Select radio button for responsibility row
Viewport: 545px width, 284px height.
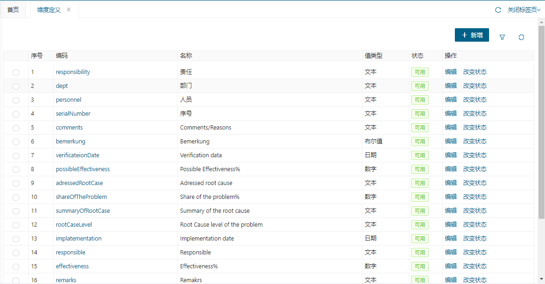tap(16, 73)
